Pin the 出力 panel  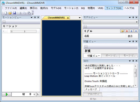(133, 61)
